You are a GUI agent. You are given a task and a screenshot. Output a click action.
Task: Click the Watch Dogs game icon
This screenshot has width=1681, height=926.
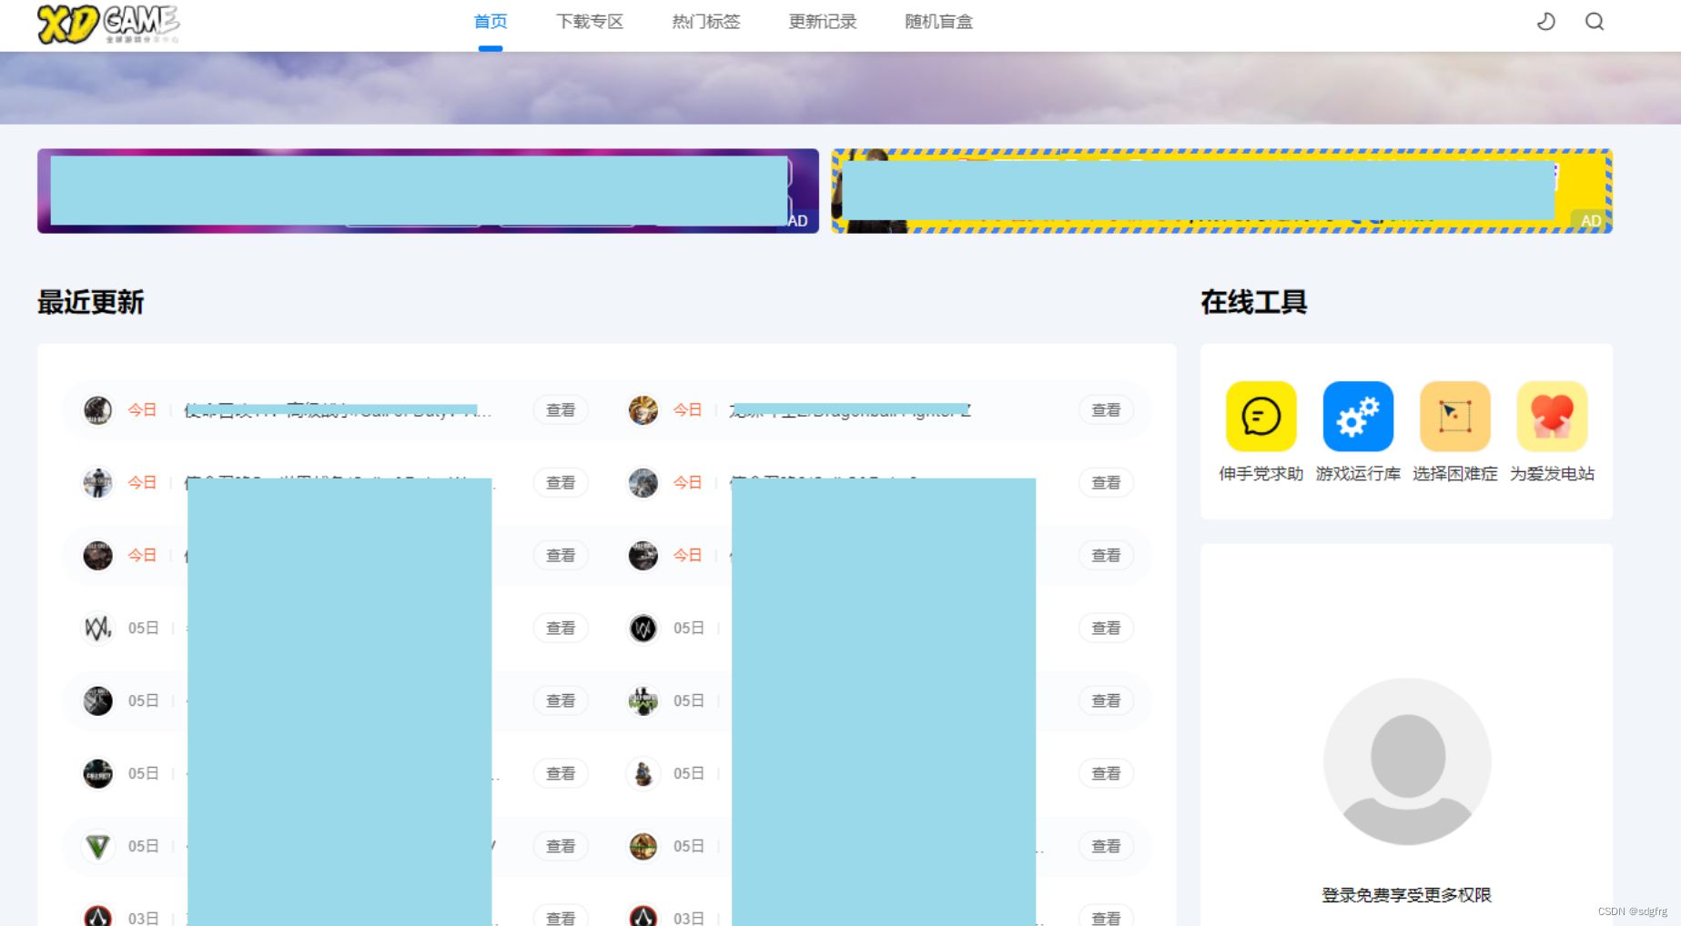tap(96, 628)
